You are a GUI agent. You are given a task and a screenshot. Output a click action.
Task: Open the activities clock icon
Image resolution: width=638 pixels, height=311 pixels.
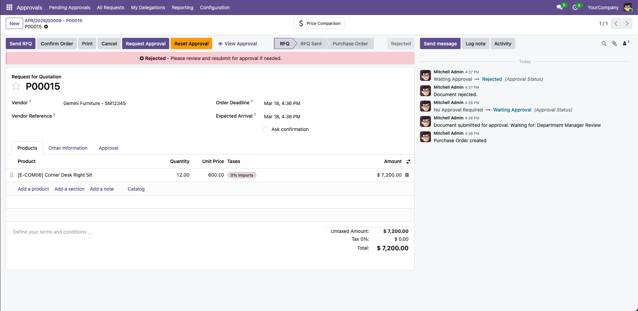pyautogui.click(x=576, y=7)
